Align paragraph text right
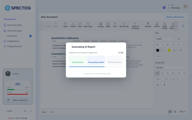This screenshot has height=120, width=192. coord(168,73)
